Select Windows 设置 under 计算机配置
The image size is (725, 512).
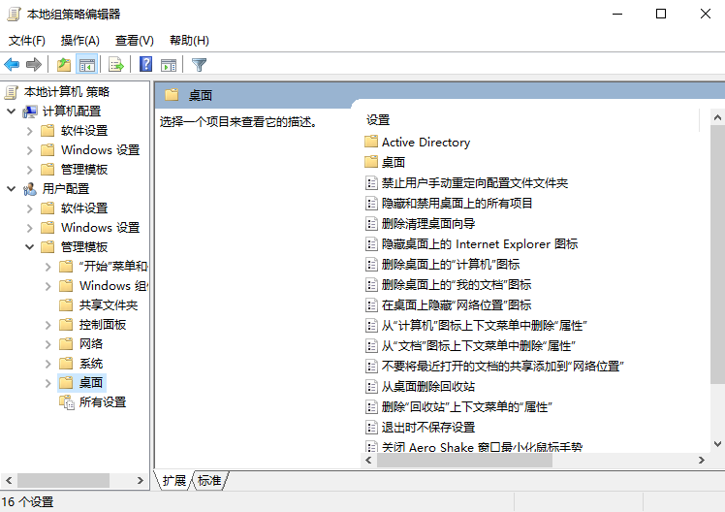(x=101, y=150)
